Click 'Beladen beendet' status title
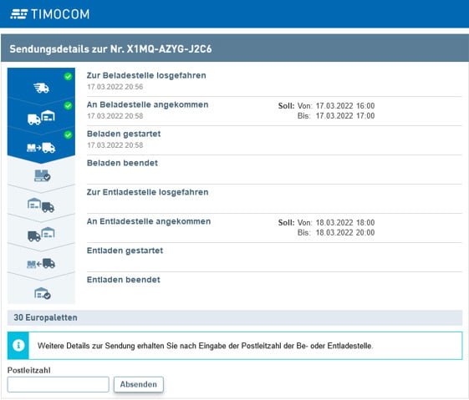 pos(122,163)
